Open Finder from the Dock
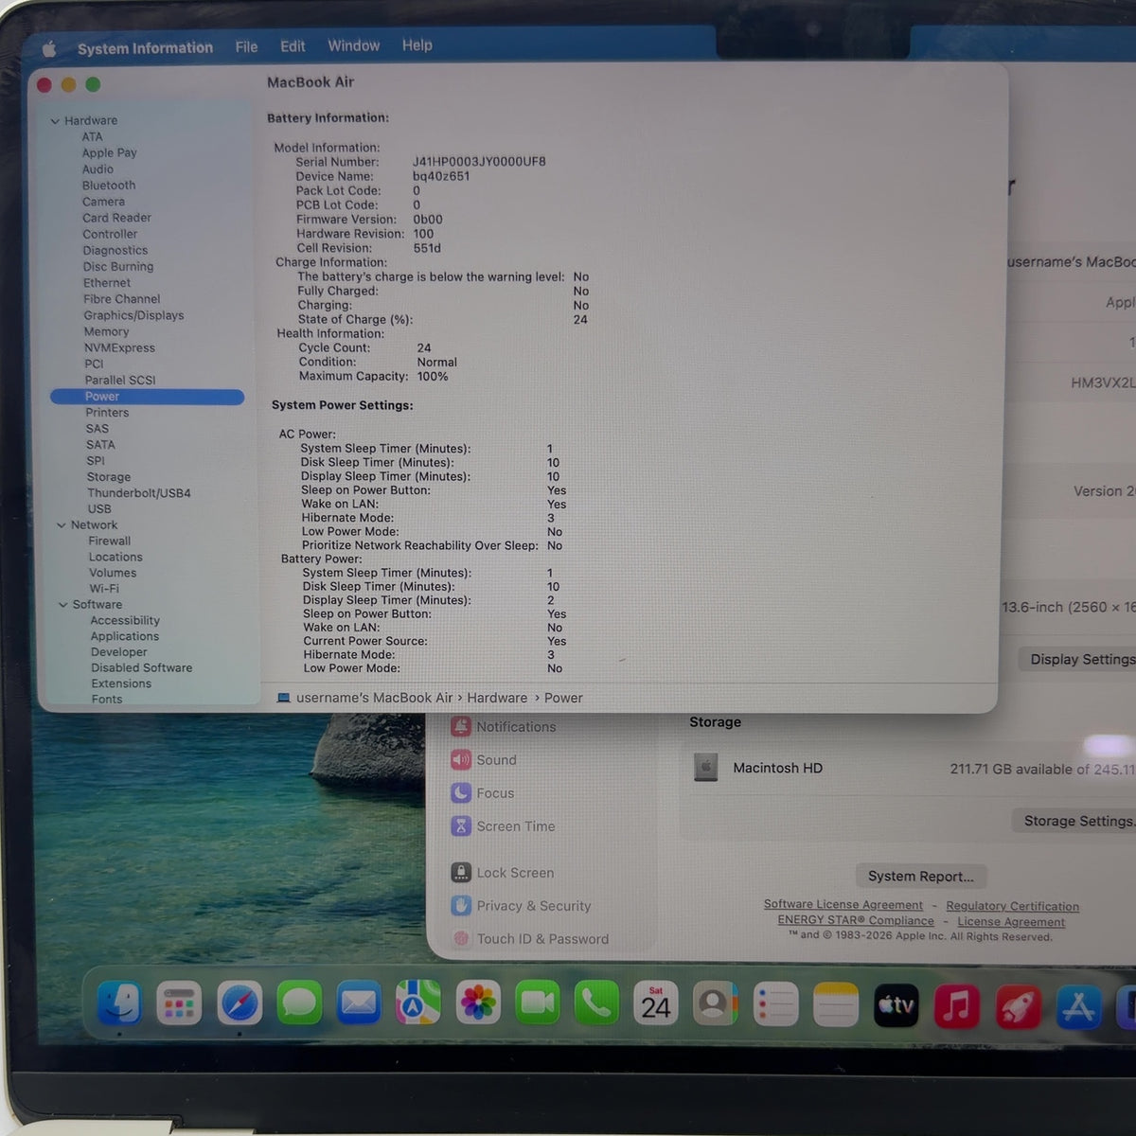 (x=120, y=1004)
